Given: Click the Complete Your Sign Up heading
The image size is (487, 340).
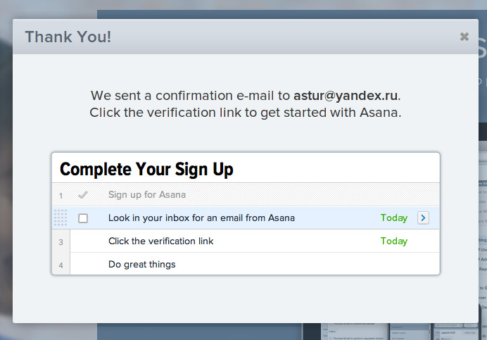Looking at the screenshot, I should coord(146,170).
